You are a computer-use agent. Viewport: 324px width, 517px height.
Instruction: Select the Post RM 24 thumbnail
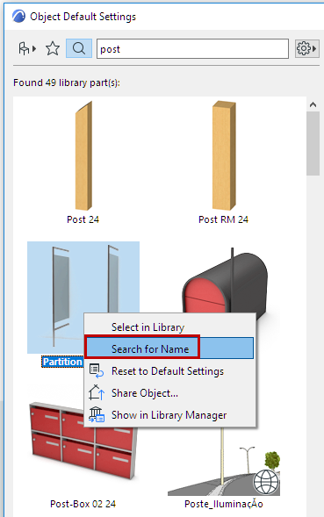224,155
